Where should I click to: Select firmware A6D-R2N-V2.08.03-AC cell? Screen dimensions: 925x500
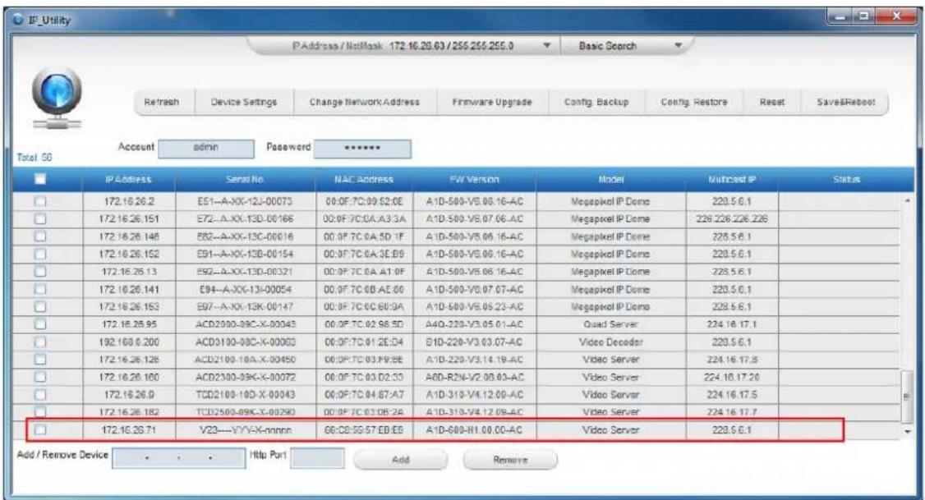coord(474,377)
